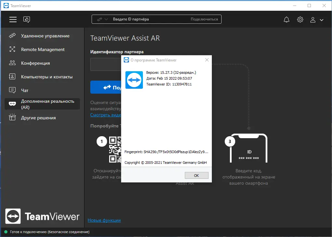The image size is (332, 237).
Task: Open the Компьютеры и контакты section
Action: click(x=12, y=76)
